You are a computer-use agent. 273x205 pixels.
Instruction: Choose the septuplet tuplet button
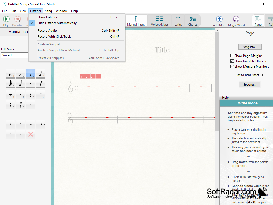20,134
